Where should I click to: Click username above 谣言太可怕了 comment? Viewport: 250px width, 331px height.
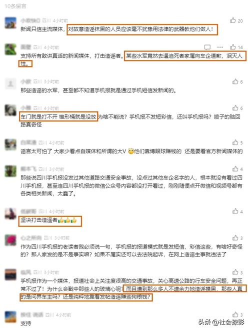[x=28, y=143]
